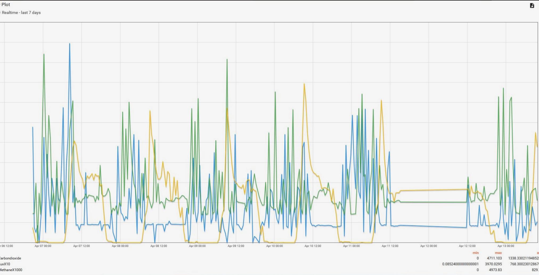The width and height of the screenshot is (539, 275).
Task: Click the 'Apr 13 00:00' axis label
Action: 506,246
